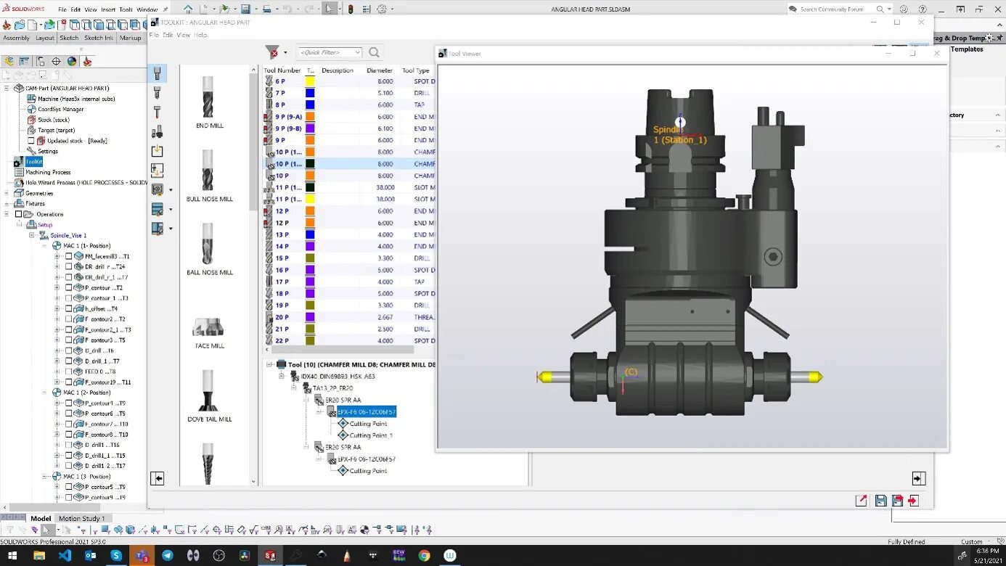
Task: Check the FM_facemill3 operation checkbox
Action: tap(69, 256)
